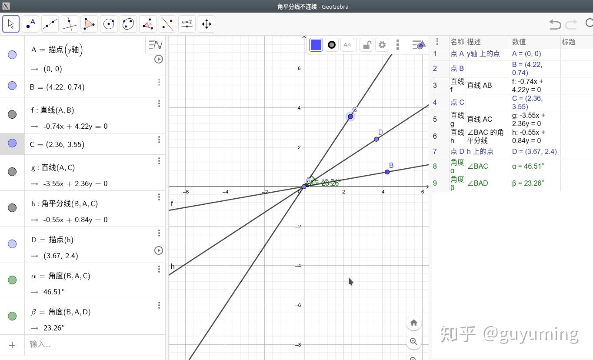
Task: Click the zoom in magnifier button
Action: 414,342
